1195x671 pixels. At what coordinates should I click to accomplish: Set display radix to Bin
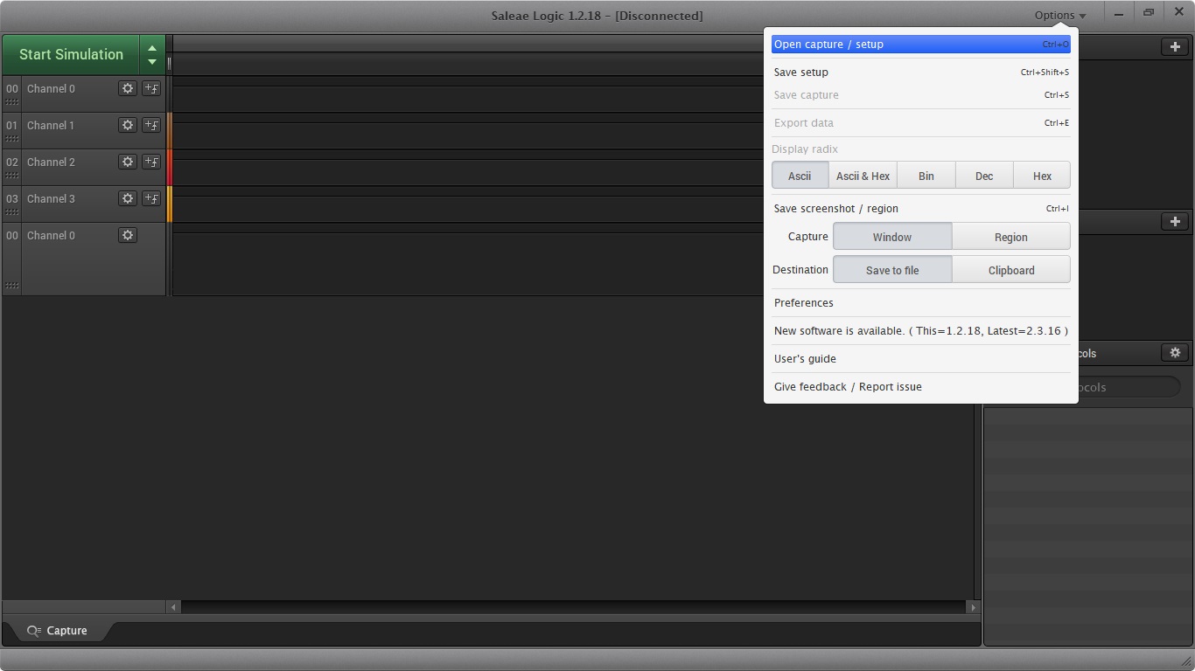pos(926,176)
